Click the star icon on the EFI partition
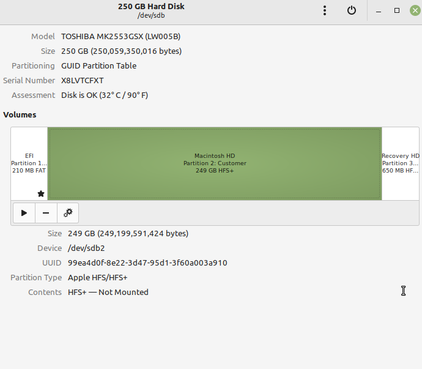The image size is (422, 369). 41,193
